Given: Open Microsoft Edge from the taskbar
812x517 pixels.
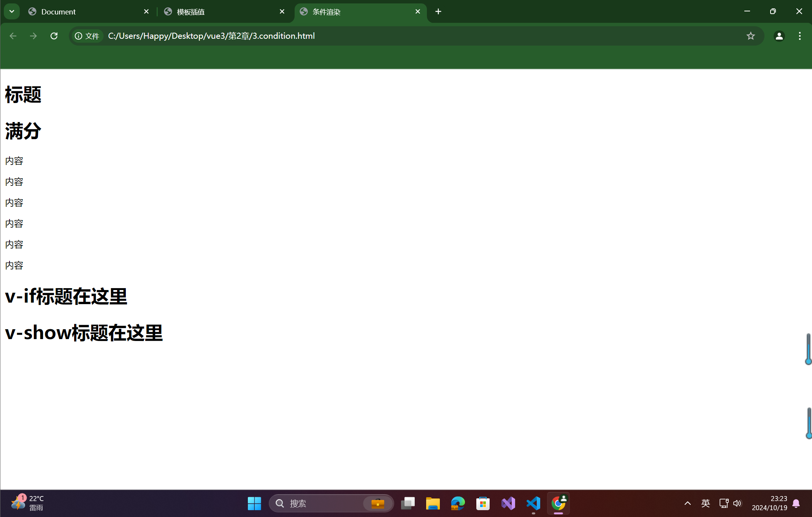Looking at the screenshot, I should pyautogui.click(x=457, y=503).
